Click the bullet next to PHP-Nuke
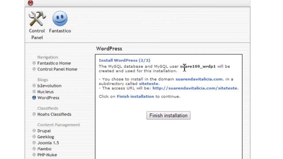 point(34,155)
